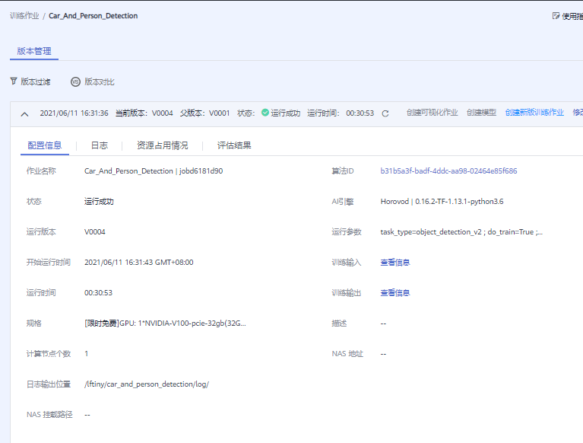Collapse the V0004 version row chevron
The image size is (583, 443).
(x=24, y=114)
